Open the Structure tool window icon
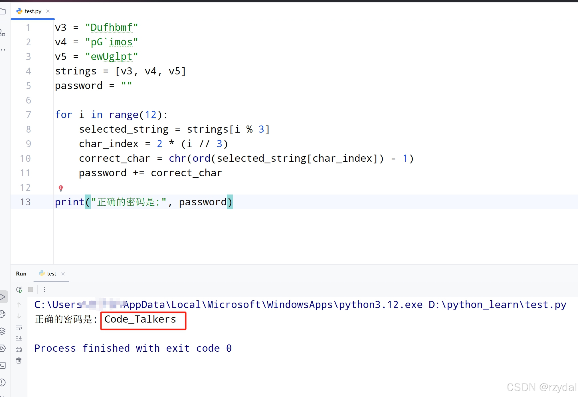 pyautogui.click(x=3, y=33)
